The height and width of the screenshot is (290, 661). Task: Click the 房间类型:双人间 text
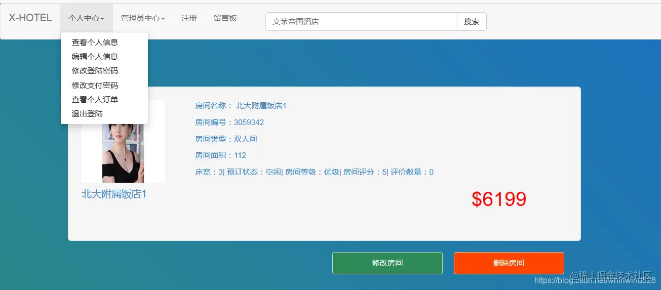[226, 139]
